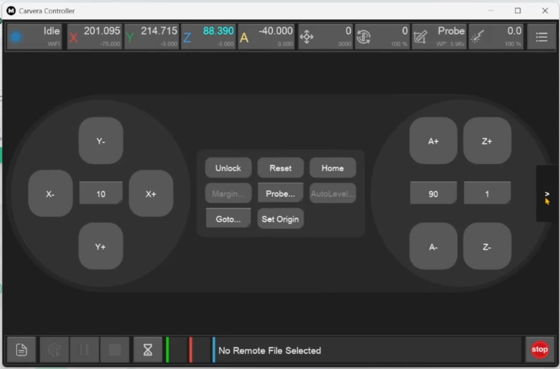560x369 pixels.
Task: Jog A- rotation button
Action: click(x=433, y=247)
